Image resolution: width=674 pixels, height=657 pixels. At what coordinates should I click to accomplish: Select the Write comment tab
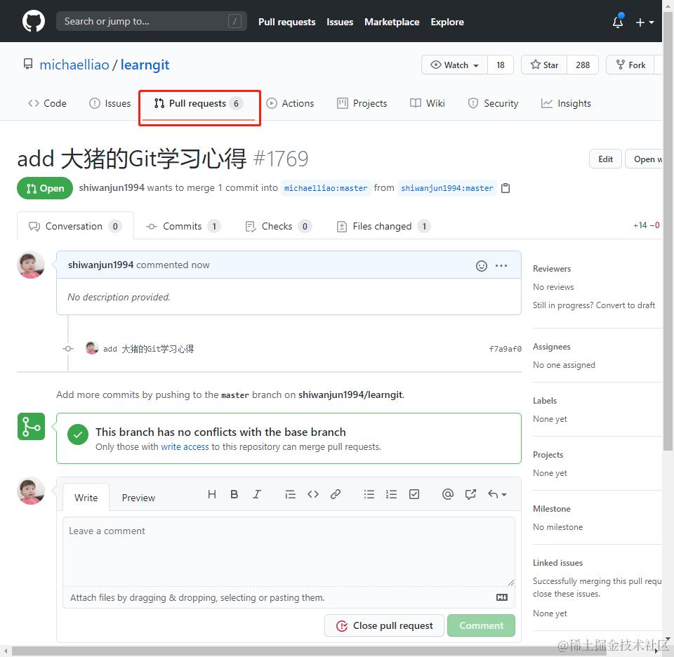pos(86,498)
